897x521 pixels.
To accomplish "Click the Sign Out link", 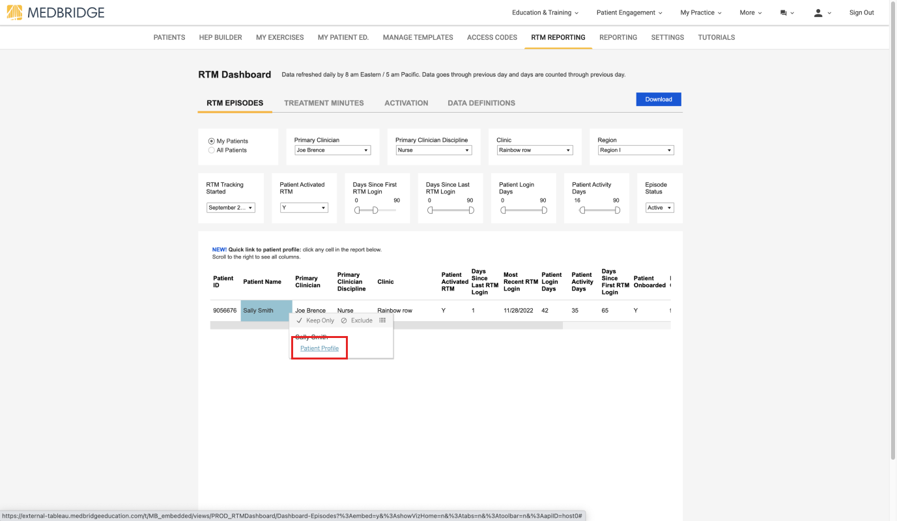I will click(861, 13).
